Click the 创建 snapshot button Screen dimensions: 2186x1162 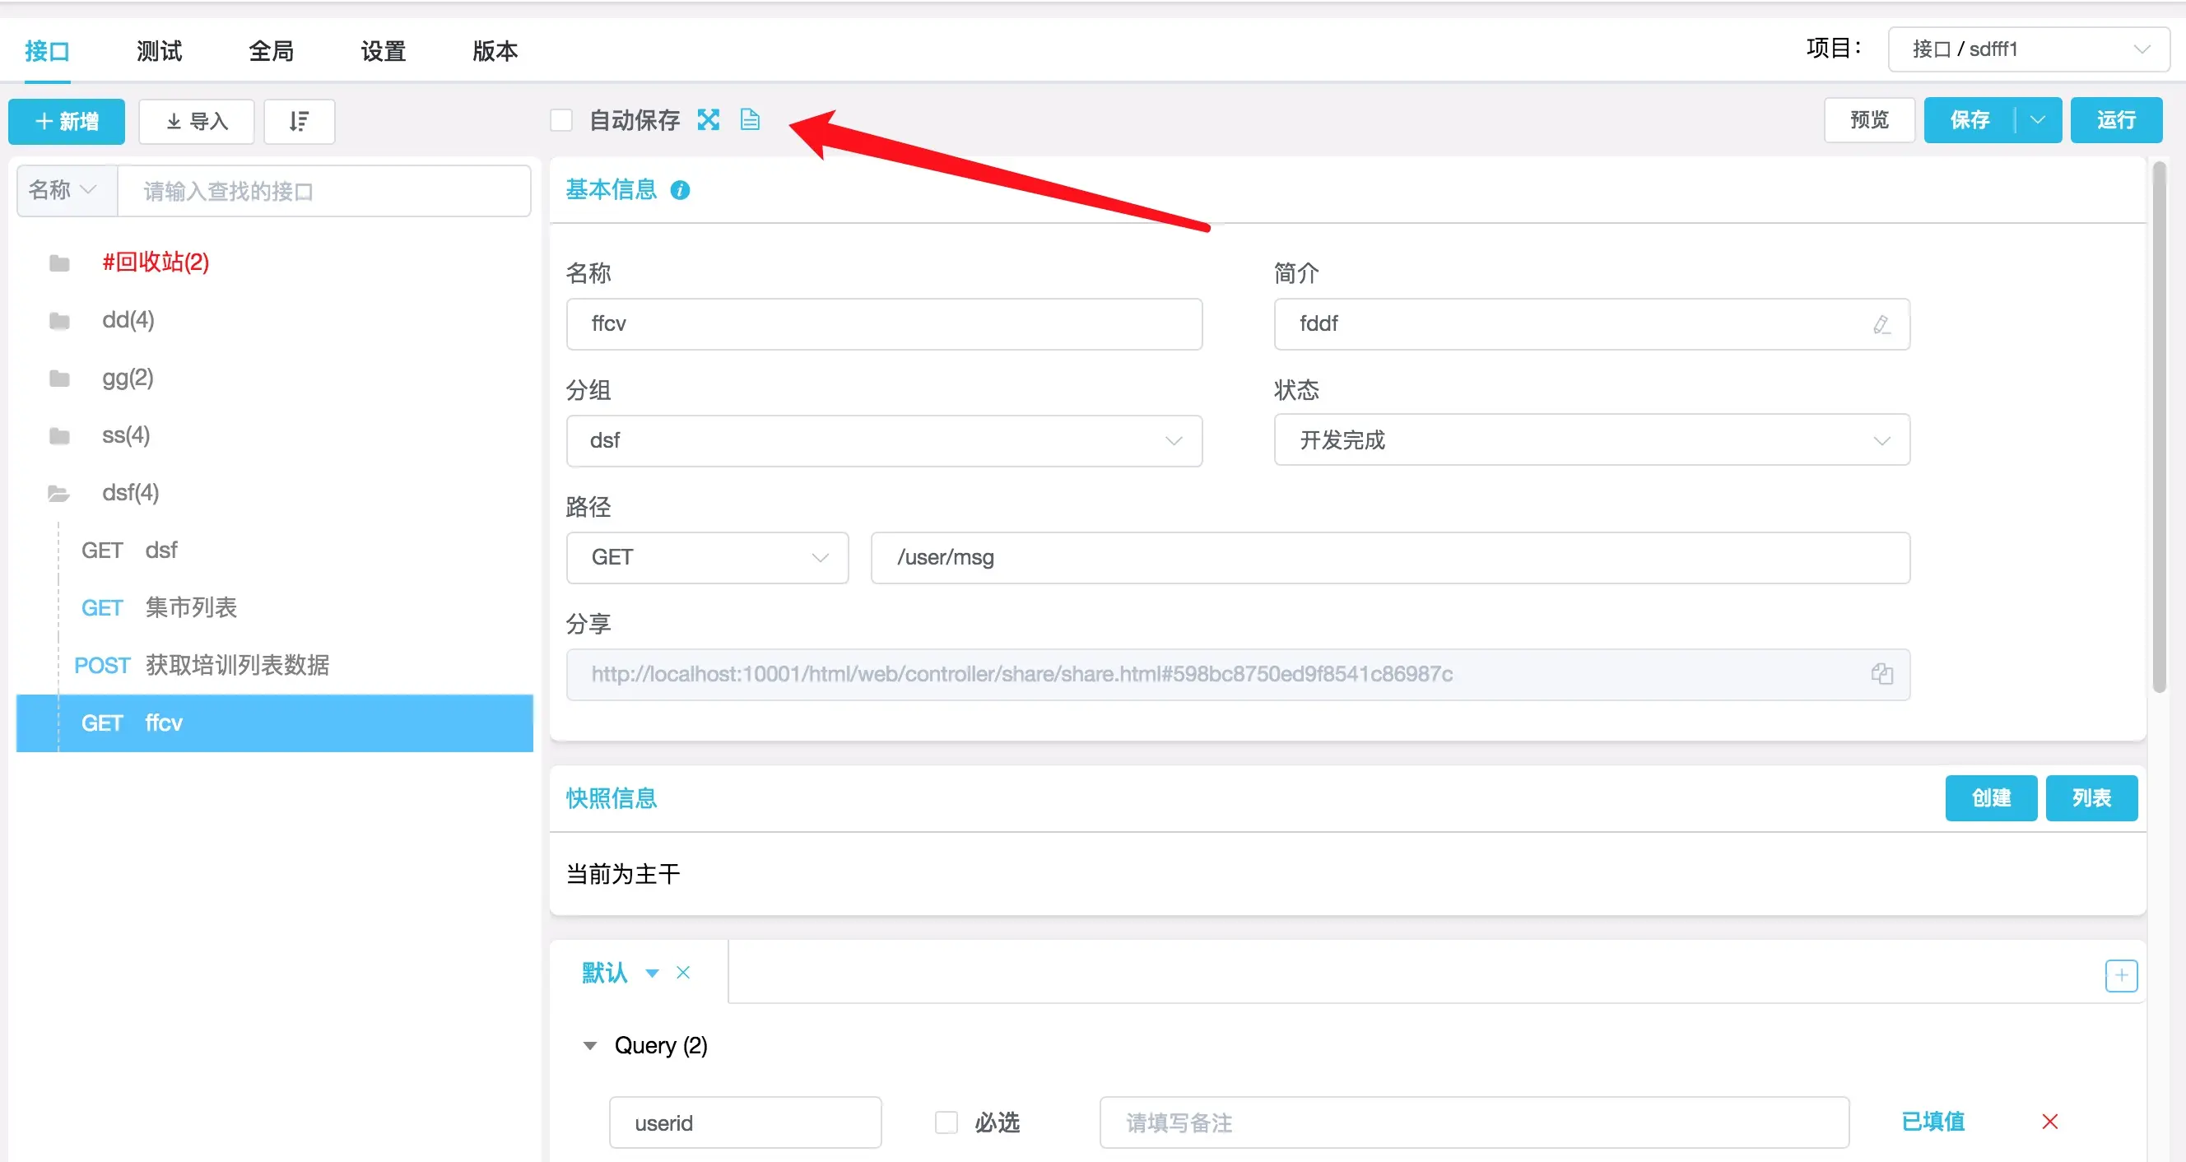pos(1990,798)
